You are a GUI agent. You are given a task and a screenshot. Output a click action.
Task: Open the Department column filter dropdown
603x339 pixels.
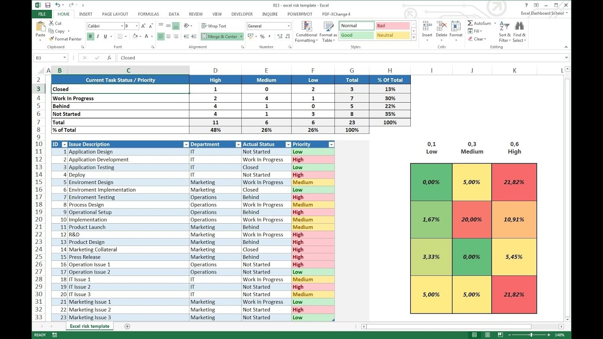(238, 145)
